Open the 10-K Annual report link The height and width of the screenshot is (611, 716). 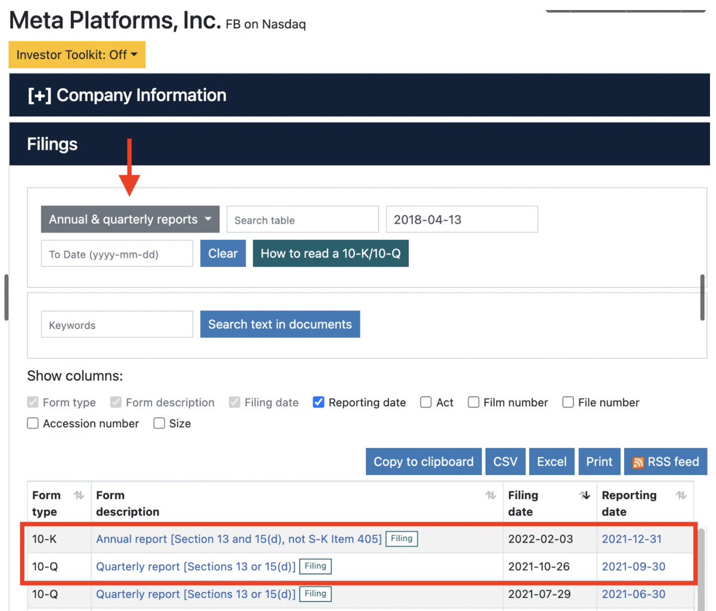coord(239,539)
